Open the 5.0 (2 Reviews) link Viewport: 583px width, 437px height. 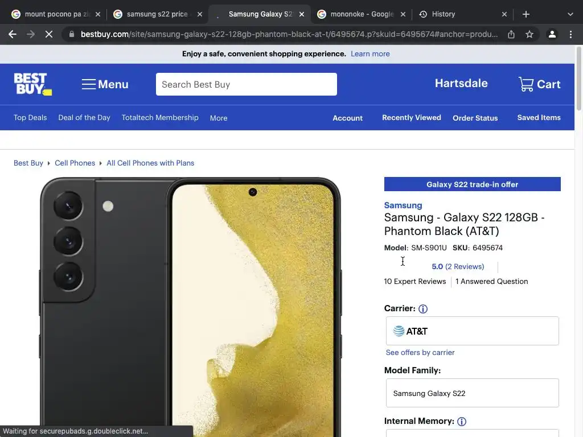458,266
